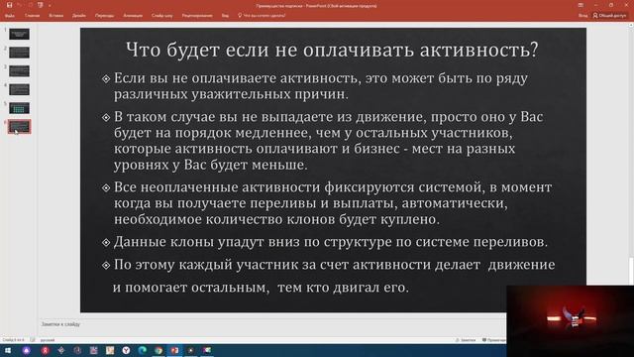Click the Вход sign-in link
This screenshot has height=357, width=634.
click(583, 16)
